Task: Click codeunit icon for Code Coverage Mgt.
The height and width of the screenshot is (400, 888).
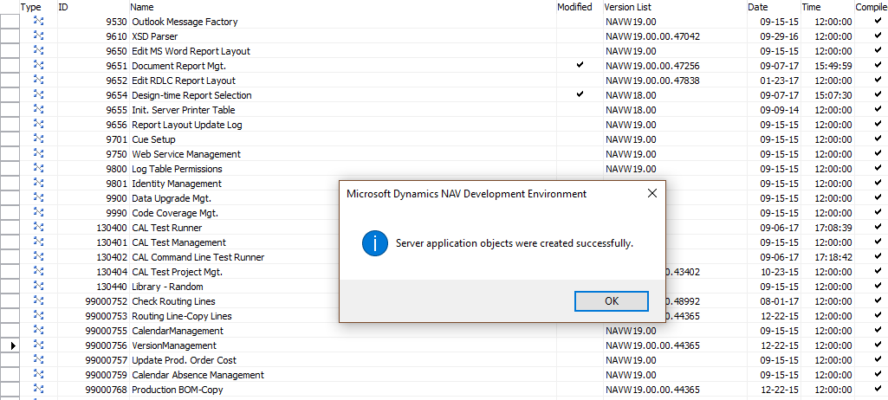Action: (x=38, y=213)
